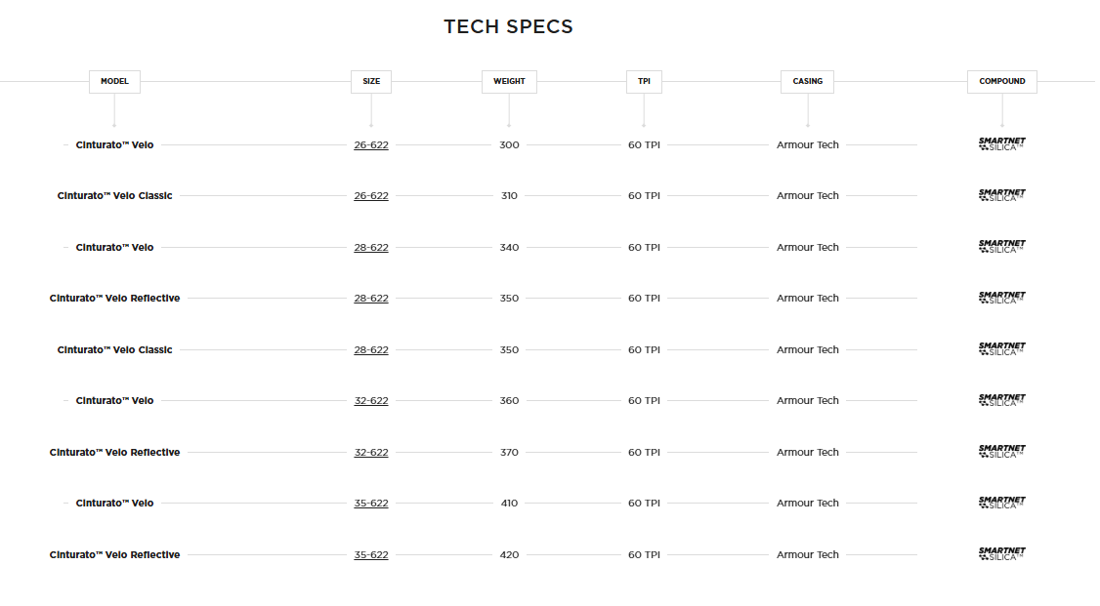Click the SIZE column header
Image resolution: width=1100 pixels, height=606 pixels.
click(x=371, y=82)
